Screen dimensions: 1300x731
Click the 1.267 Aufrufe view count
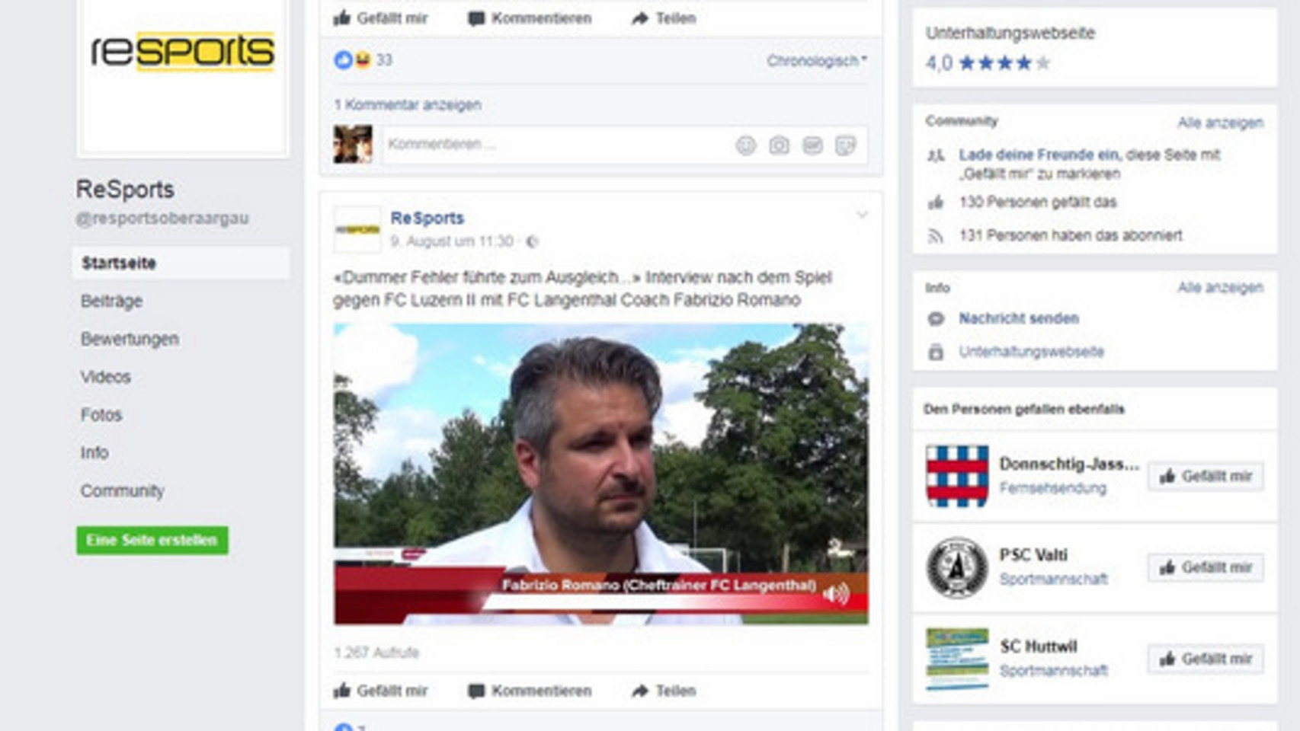click(x=376, y=653)
